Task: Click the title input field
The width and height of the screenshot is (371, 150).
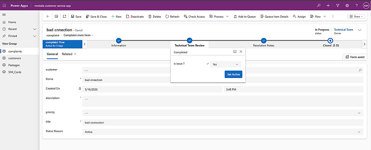Action: click(x=222, y=122)
